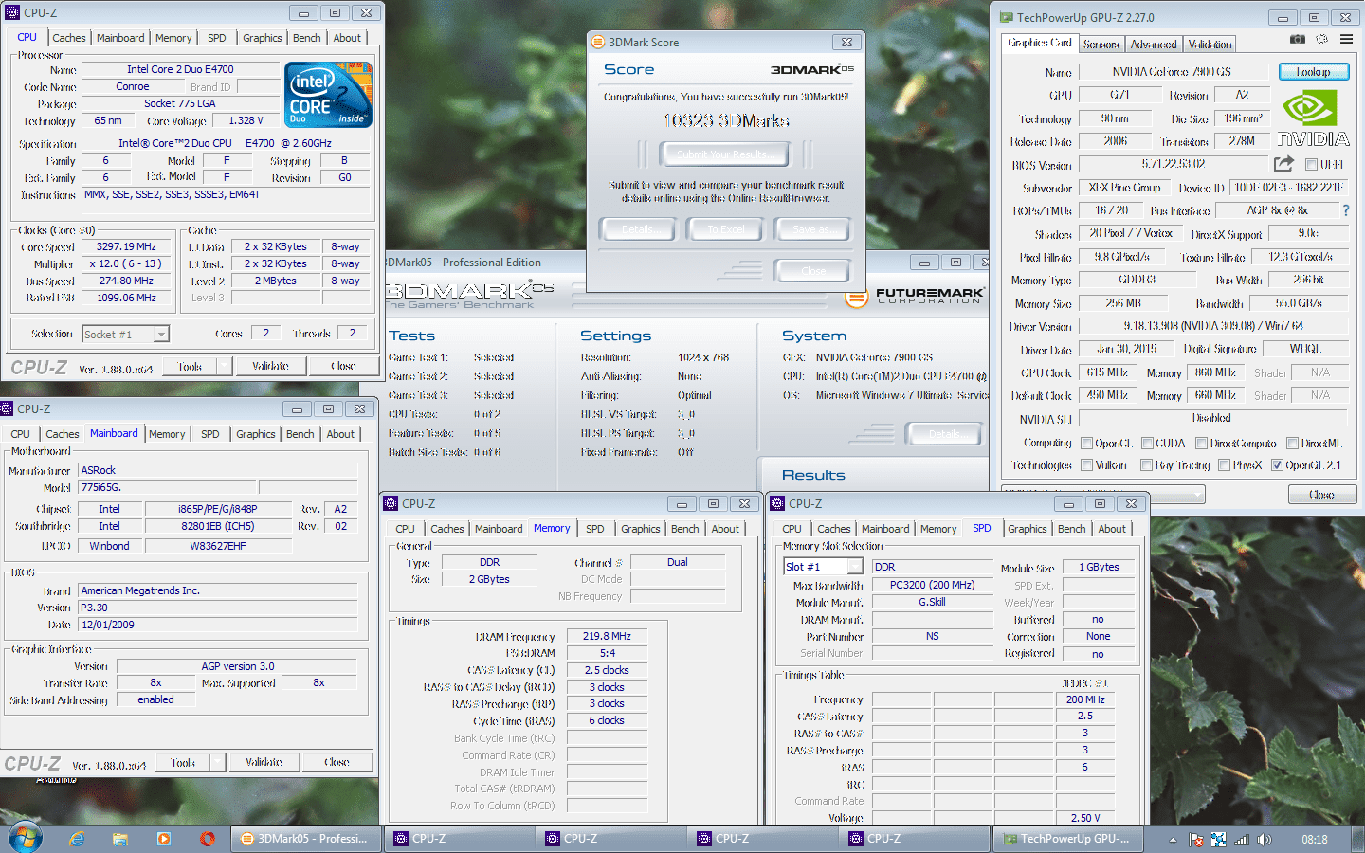
Task: Select DRAM Frequency value 219.8 MHz
Action: point(607,636)
